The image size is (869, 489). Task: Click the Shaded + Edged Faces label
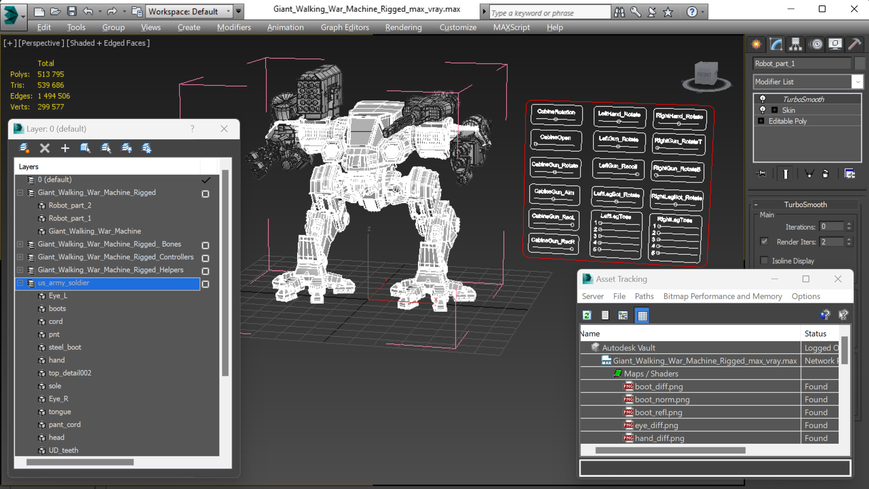tap(108, 43)
